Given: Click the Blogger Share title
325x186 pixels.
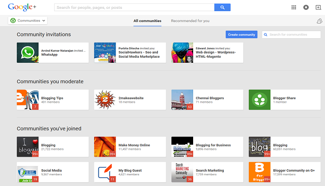Looking at the screenshot, I should coord(284,98).
